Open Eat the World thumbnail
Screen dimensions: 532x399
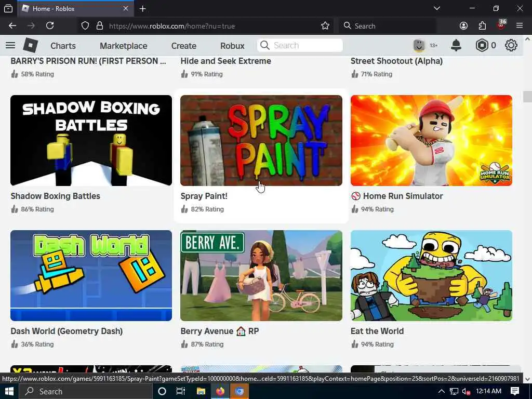(x=431, y=275)
